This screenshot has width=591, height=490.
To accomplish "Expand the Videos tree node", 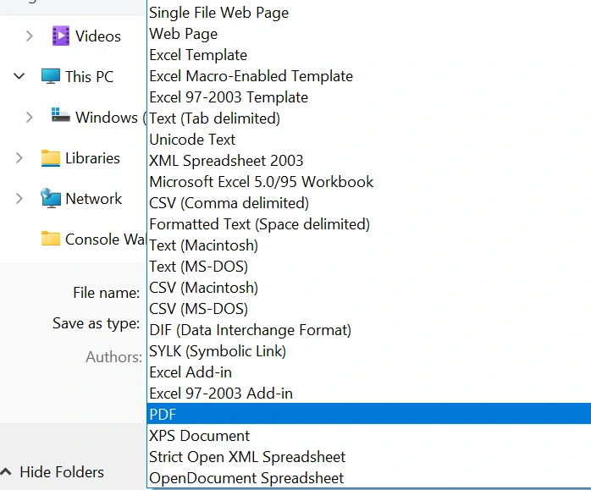I will point(30,36).
